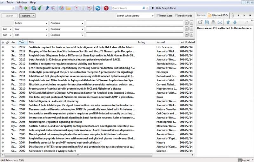Enable the Match Words checkbox
The image size is (254, 162).
tap(176, 16)
